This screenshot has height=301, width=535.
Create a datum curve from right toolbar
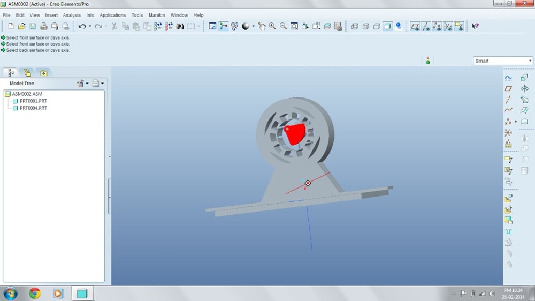point(508,110)
